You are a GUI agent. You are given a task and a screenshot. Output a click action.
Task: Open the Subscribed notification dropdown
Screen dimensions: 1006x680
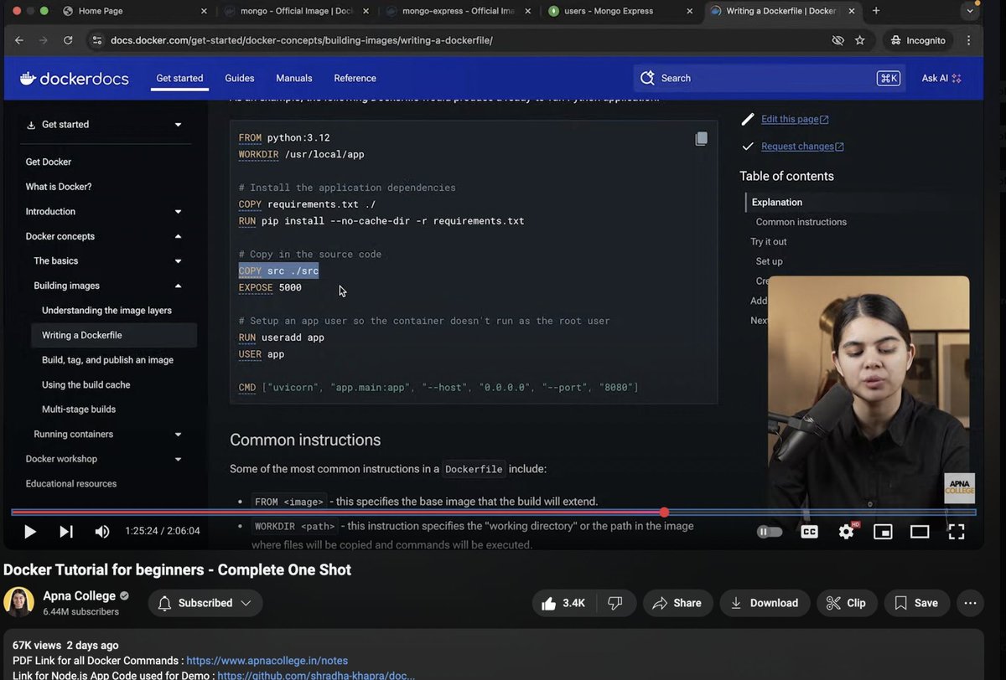[x=205, y=603]
